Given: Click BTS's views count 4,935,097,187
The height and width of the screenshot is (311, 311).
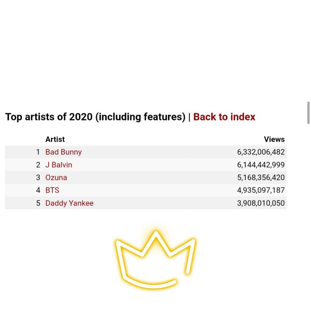Looking at the screenshot, I should pyautogui.click(x=261, y=190).
